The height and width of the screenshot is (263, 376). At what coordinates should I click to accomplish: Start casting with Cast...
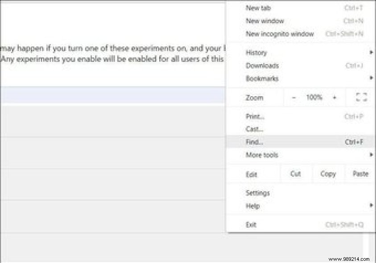[253, 129]
